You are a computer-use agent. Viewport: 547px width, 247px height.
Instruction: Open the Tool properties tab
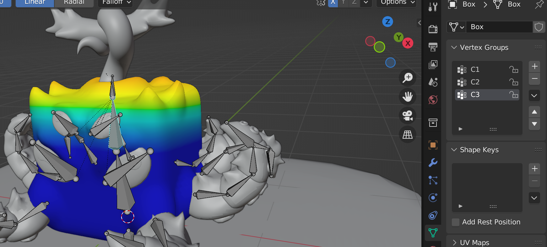click(x=433, y=6)
